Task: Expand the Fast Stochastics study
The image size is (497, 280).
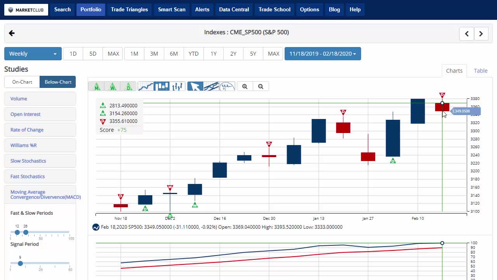Action: (x=40, y=177)
